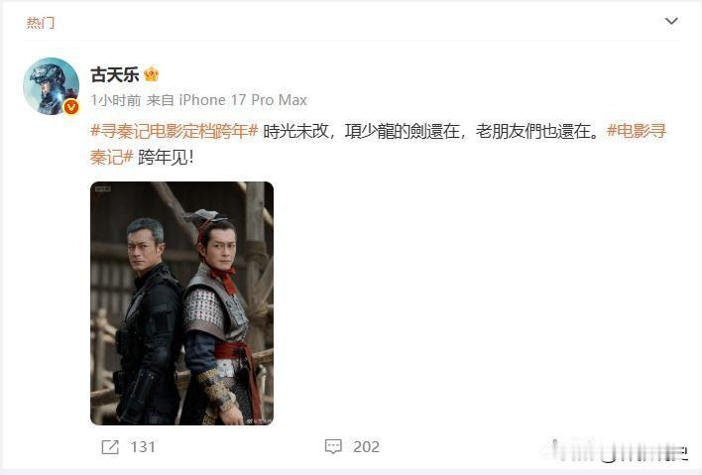The height and width of the screenshot is (475, 702).
Task: Click the small tag at image's top-left corner
Action: [x=103, y=189]
